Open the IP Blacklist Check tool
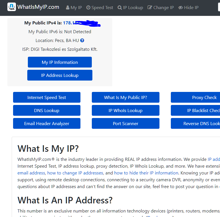 tap(196, 110)
